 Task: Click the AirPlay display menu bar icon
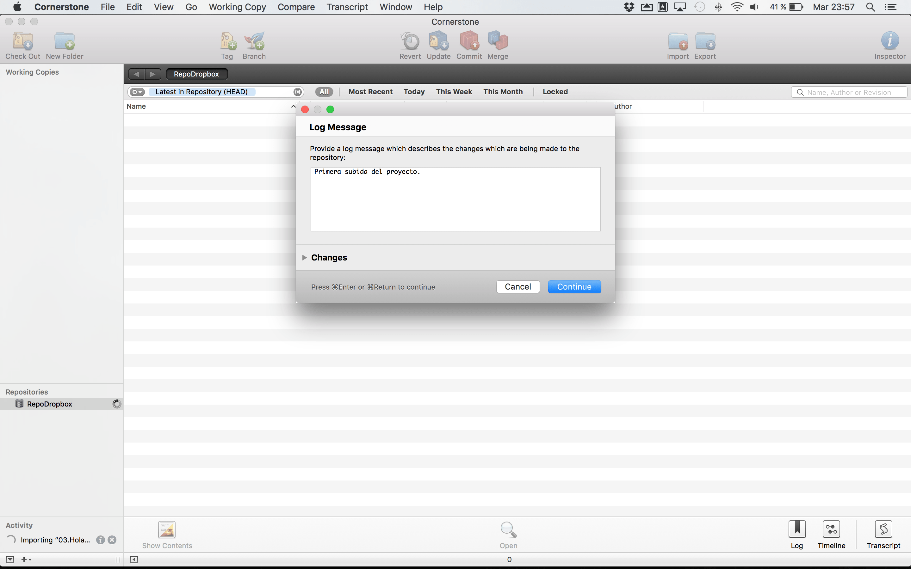click(x=680, y=7)
